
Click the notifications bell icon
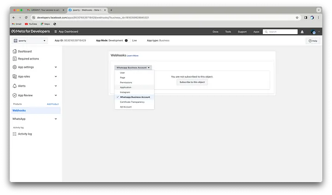(x=302, y=32)
